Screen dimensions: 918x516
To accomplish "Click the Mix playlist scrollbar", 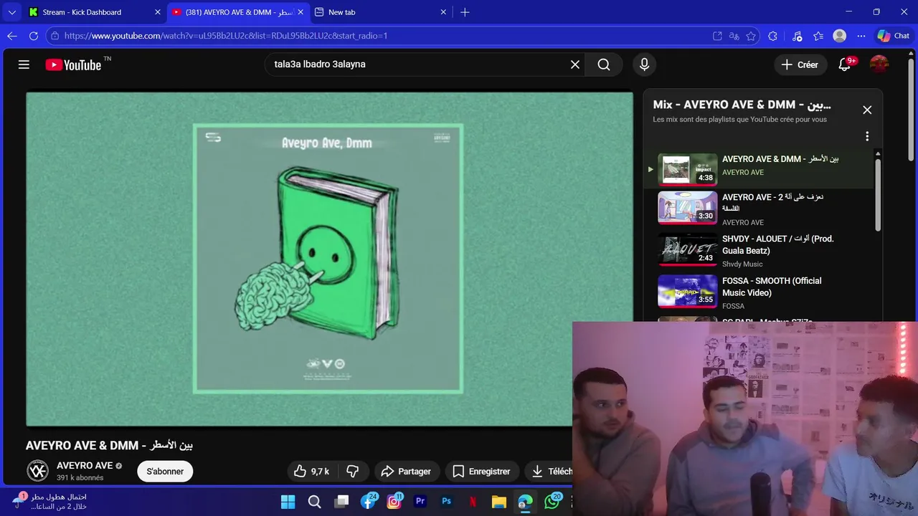I will [x=877, y=193].
